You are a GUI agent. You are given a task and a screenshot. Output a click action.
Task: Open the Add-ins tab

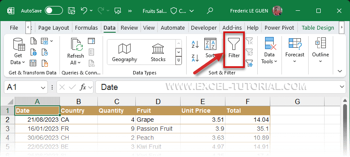click(x=232, y=28)
